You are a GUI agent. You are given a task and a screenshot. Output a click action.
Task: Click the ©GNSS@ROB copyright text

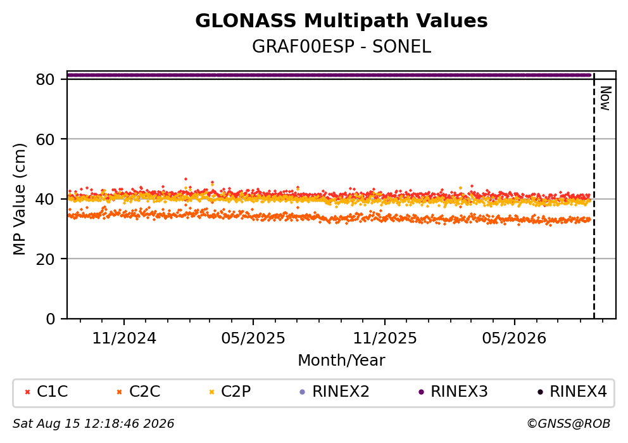(568, 424)
